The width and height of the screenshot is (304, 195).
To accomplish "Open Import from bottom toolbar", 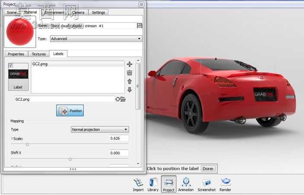I will pos(138,185).
